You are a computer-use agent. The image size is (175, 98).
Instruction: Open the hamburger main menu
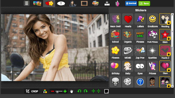click(26, 3)
